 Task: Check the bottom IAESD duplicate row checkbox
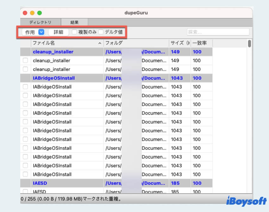(x=25, y=191)
